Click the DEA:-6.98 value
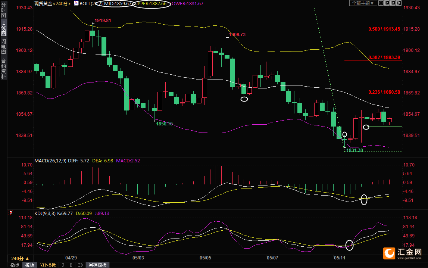This screenshot has height=268, width=428. point(103,161)
